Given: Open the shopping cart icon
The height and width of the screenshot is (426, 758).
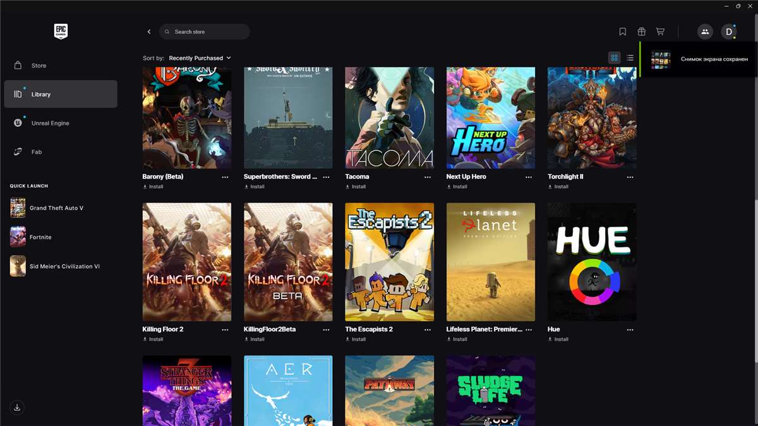Looking at the screenshot, I should click(x=660, y=32).
